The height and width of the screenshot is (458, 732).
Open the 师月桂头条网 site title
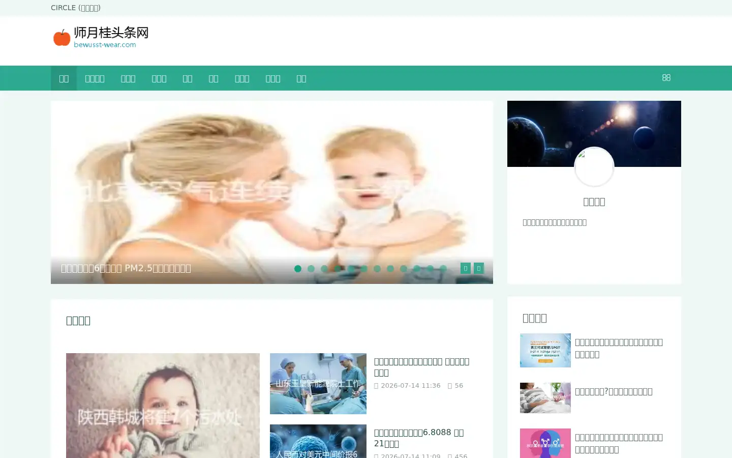pyautogui.click(x=111, y=33)
